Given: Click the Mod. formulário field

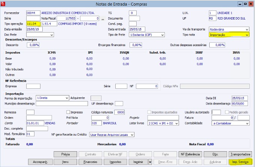Looking at the screenshot, I should pos(30,134).
